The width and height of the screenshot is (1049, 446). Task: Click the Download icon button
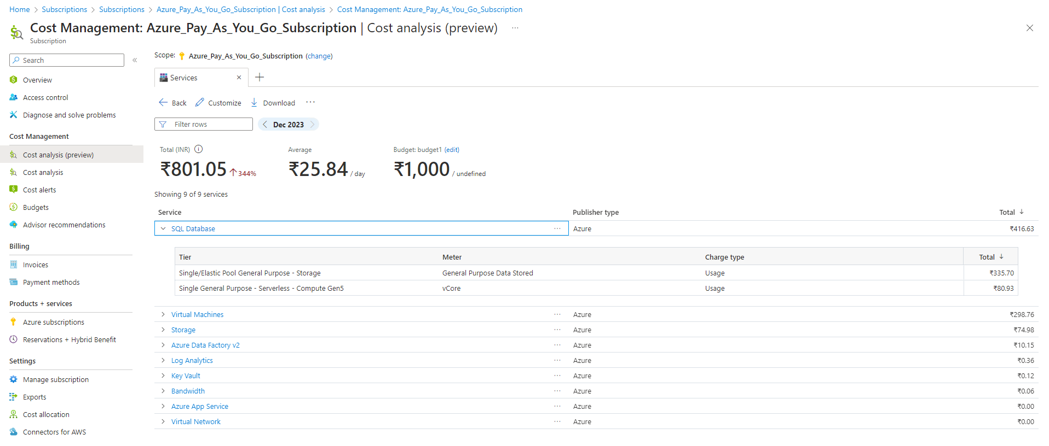pos(273,103)
